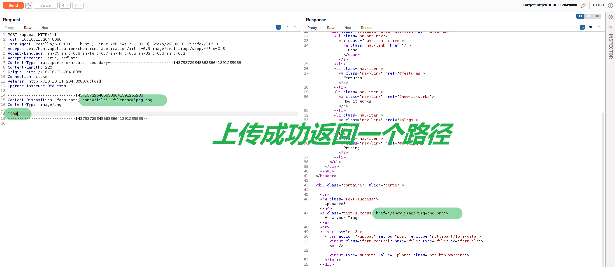Select the HTTP/1 protocol selector
615x267 pixels.
[598, 5]
